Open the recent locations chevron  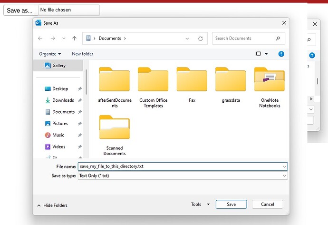(x=64, y=39)
